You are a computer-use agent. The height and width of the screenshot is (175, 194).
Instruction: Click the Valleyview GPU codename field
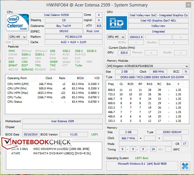[158, 26]
